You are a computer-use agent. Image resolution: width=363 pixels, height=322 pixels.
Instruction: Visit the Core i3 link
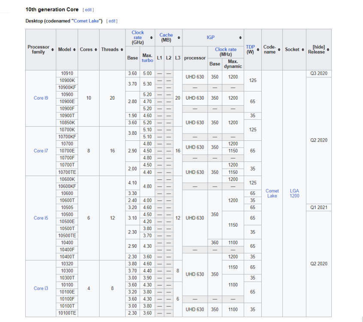pyautogui.click(x=41, y=288)
